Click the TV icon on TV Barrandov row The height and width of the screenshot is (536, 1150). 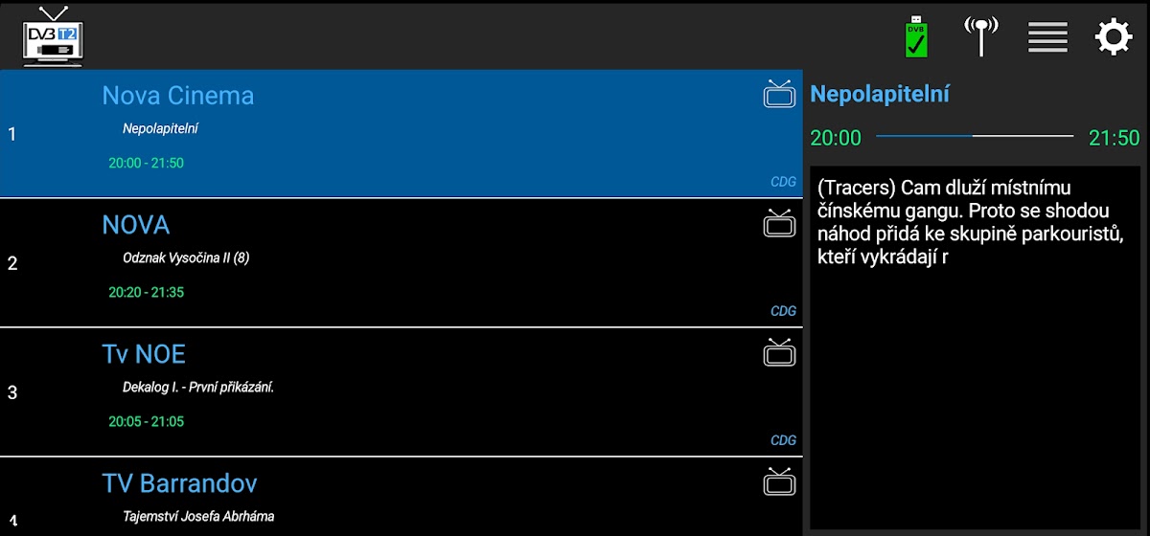click(x=779, y=481)
